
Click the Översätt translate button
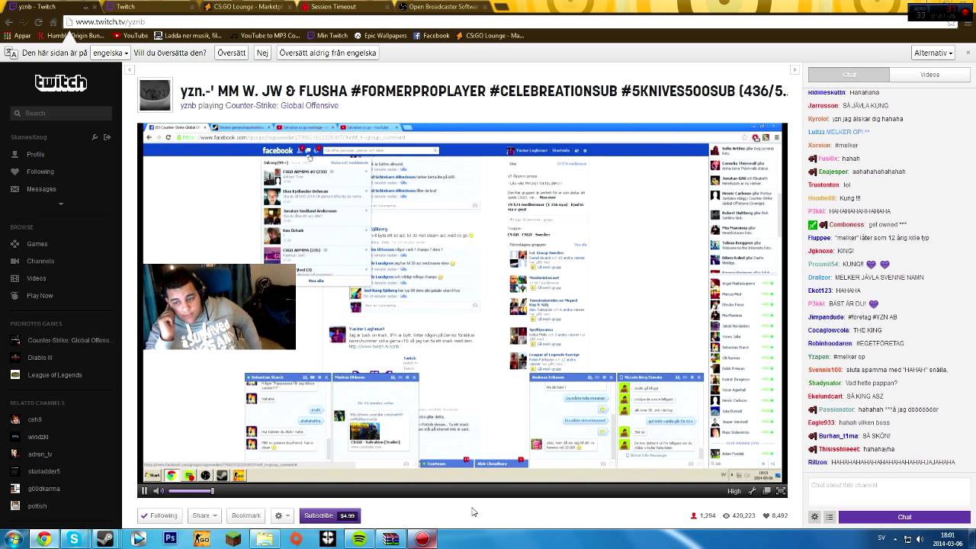point(231,53)
